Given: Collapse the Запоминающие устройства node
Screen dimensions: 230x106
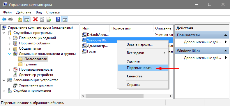Looking at the screenshot, I should (4, 80).
